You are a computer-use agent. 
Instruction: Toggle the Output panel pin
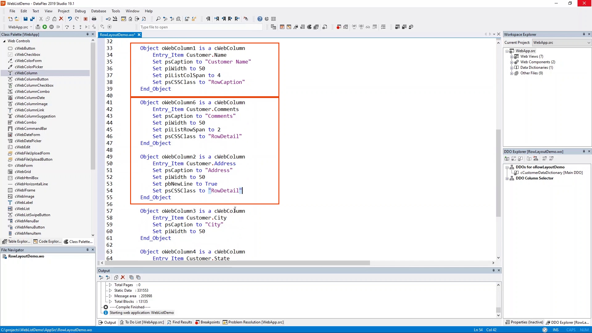point(493,270)
